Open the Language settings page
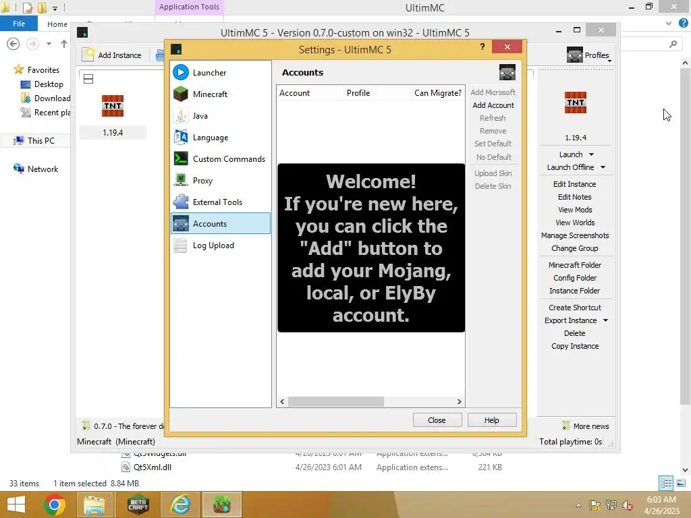 [x=221, y=137]
